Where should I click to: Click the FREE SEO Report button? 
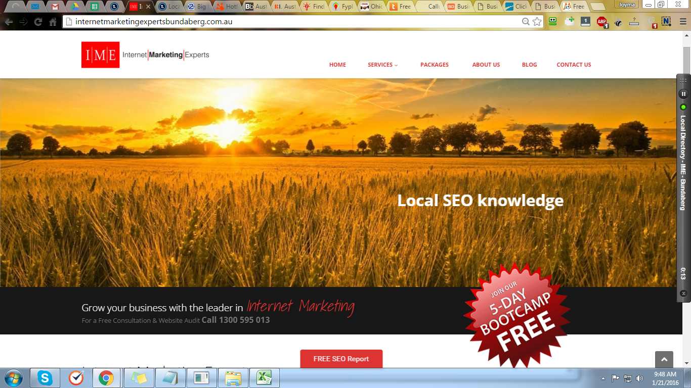pos(341,359)
